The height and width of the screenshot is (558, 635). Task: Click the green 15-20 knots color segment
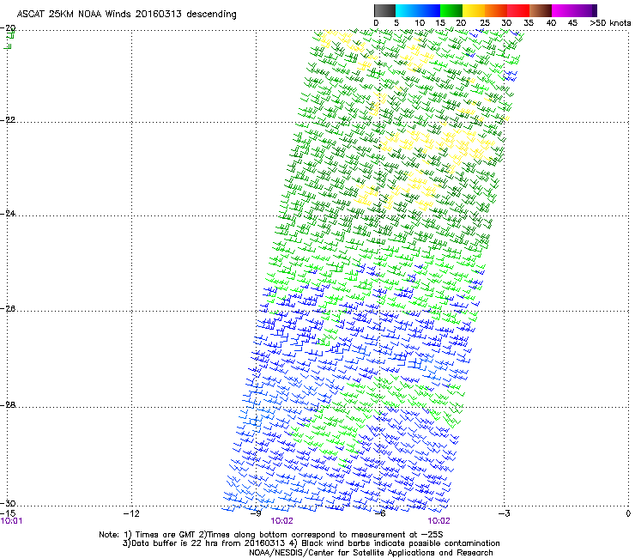tap(451, 10)
